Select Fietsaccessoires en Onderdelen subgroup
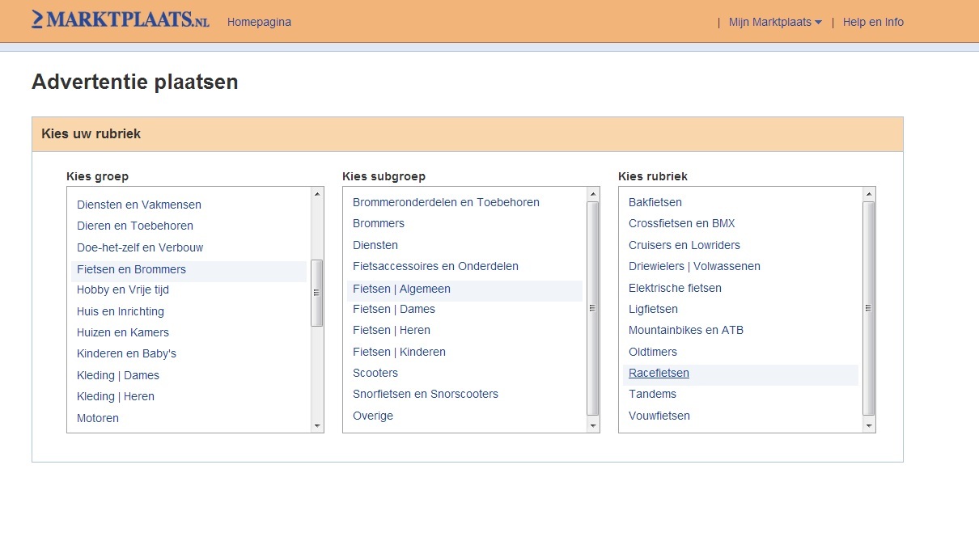 (435, 267)
